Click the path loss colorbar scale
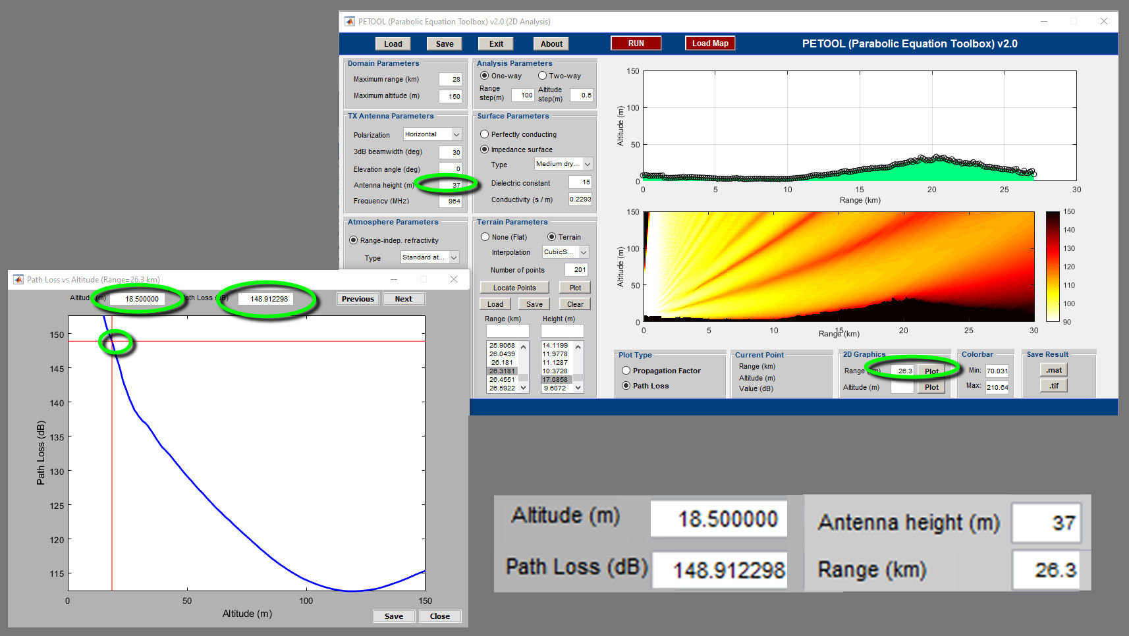Image resolution: width=1129 pixels, height=636 pixels. [x=1053, y=267]
